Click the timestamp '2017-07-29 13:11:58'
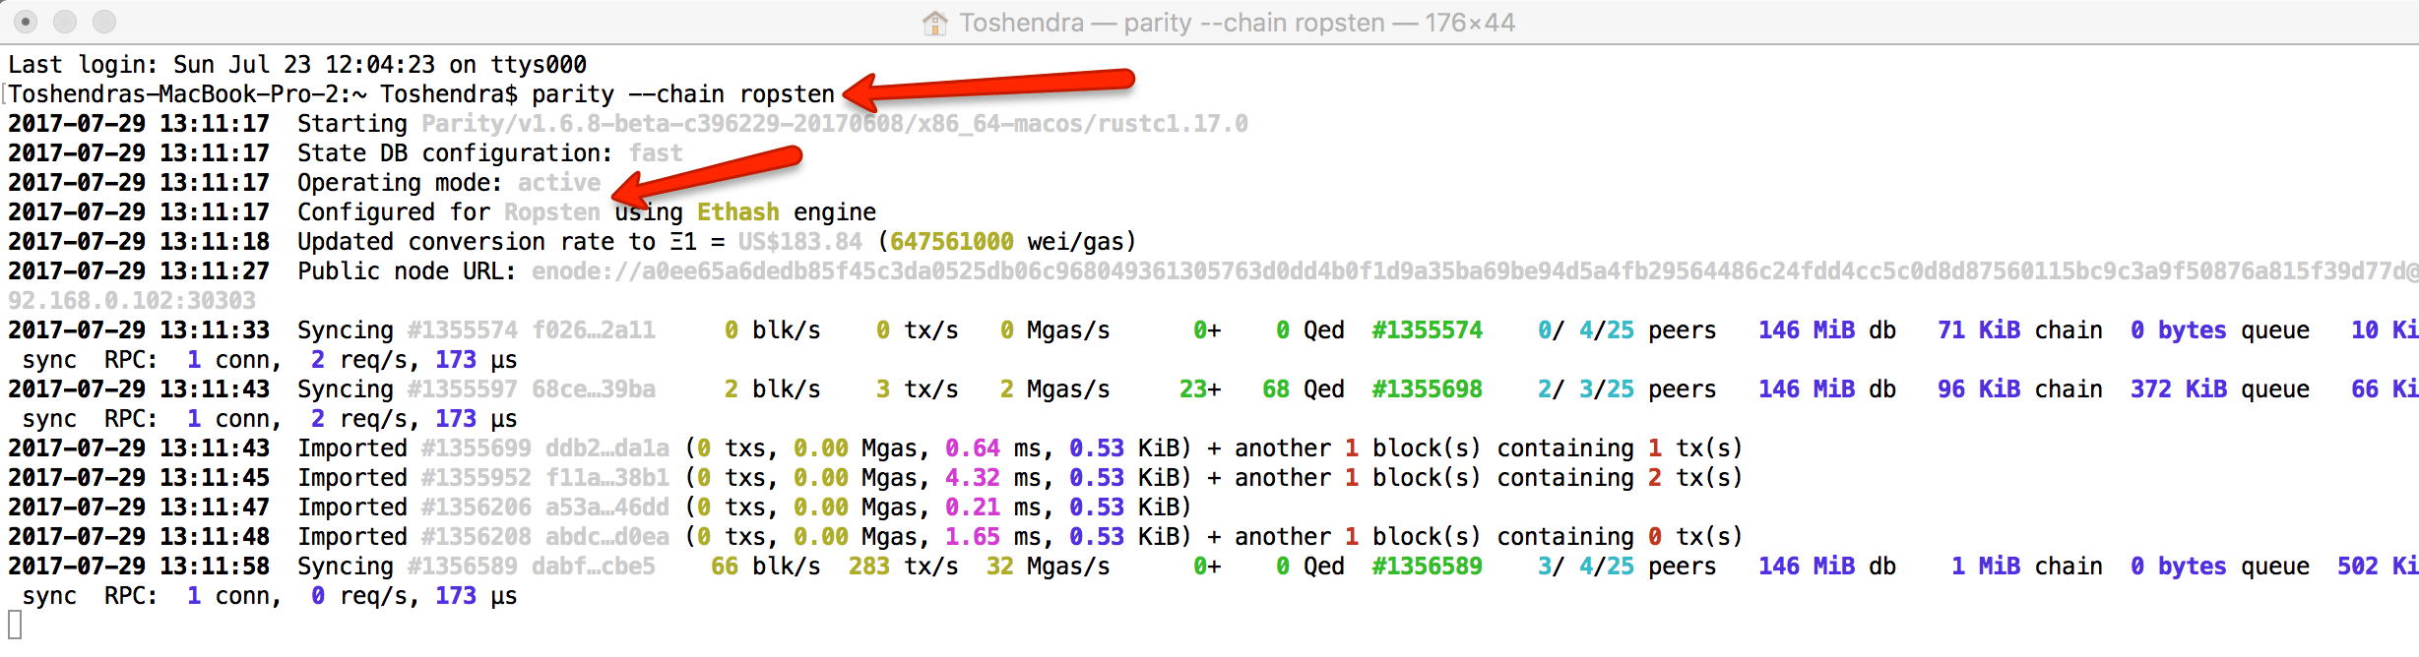Screen dimensions: 2419x657 click(x=139, y=567)
